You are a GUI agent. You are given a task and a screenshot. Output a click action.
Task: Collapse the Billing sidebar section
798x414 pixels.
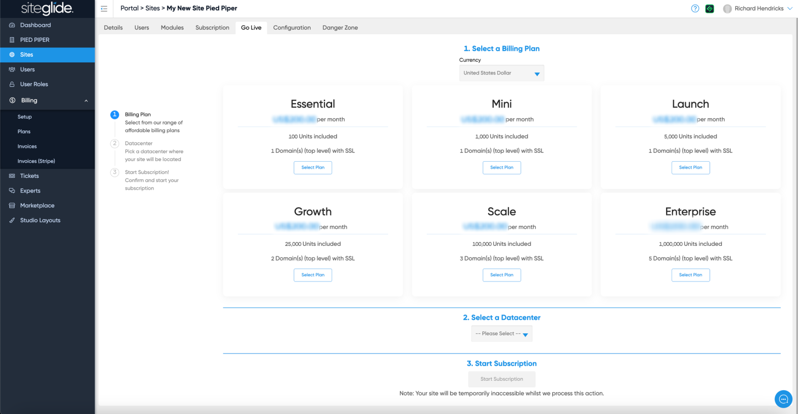[86, 101]
